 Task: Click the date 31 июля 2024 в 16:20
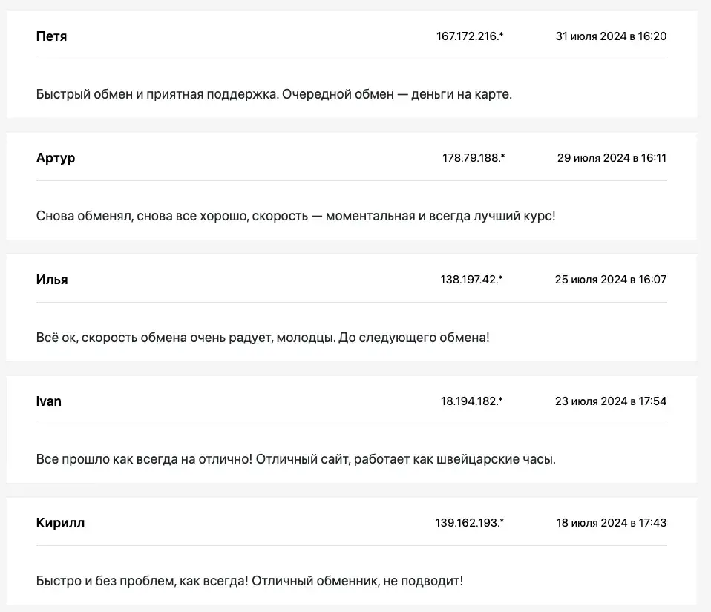click(x=611, y=36)
